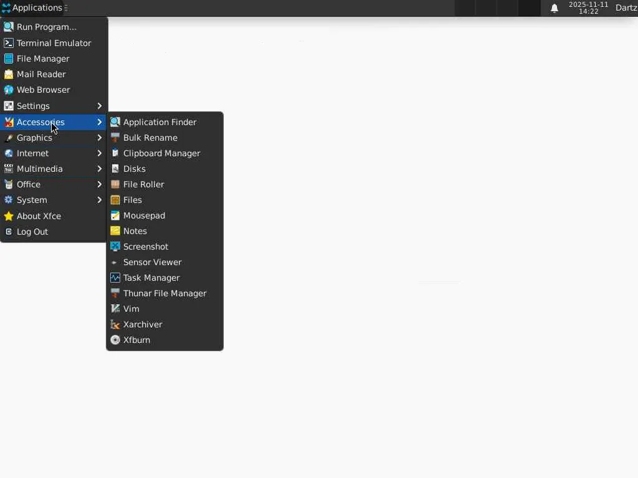This screenshot has height=478, width=638.
Task: Click the Terminal Emulator icon
Action: tap(9, 43)
